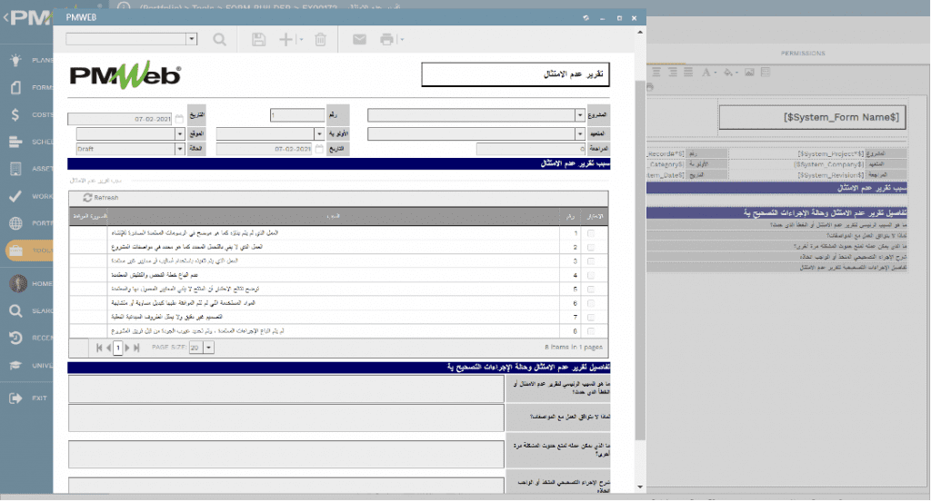931x501 pixels.
Task: Click the font color A icon
Action: tap(706, 73)
